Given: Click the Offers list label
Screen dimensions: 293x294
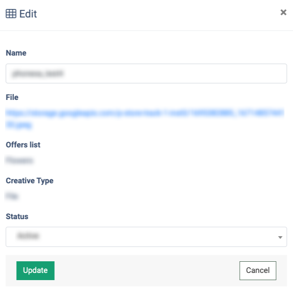Looking at the screenshot, I should click(x=23, y=145).
